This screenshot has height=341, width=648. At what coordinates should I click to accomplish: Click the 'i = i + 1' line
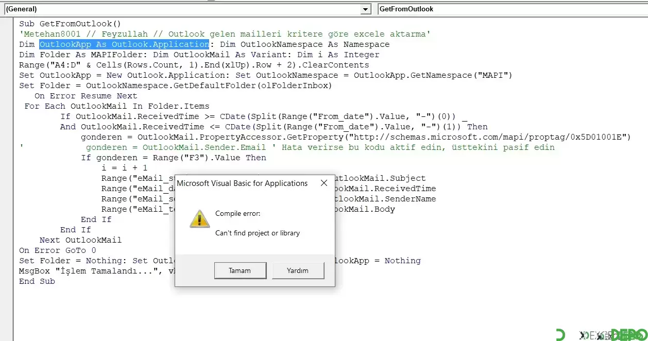pos(124,168)
